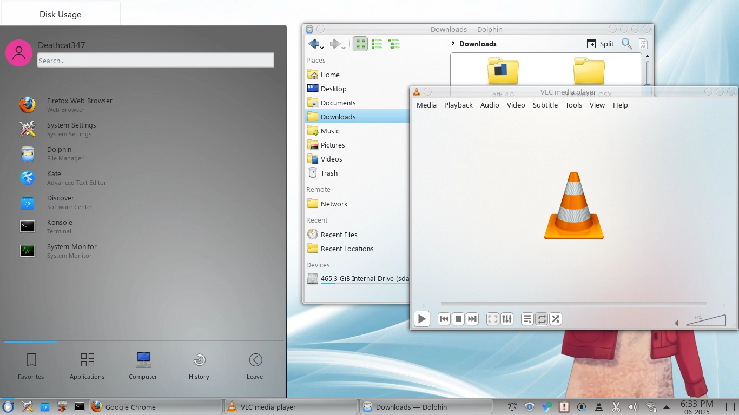739x415 pixels.
Task: Expand Downloads breadcrumb arrow in Dolphin
Action: click(x=453, y=44)
